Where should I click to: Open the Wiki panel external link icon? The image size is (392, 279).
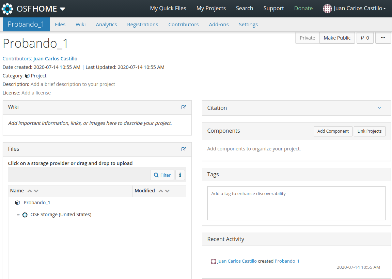click(184, 107)
